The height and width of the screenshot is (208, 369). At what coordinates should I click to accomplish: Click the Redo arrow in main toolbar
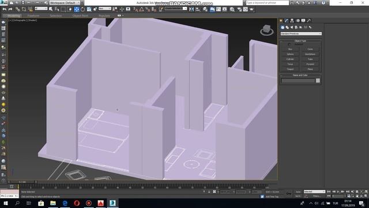(x=10, y=9)
